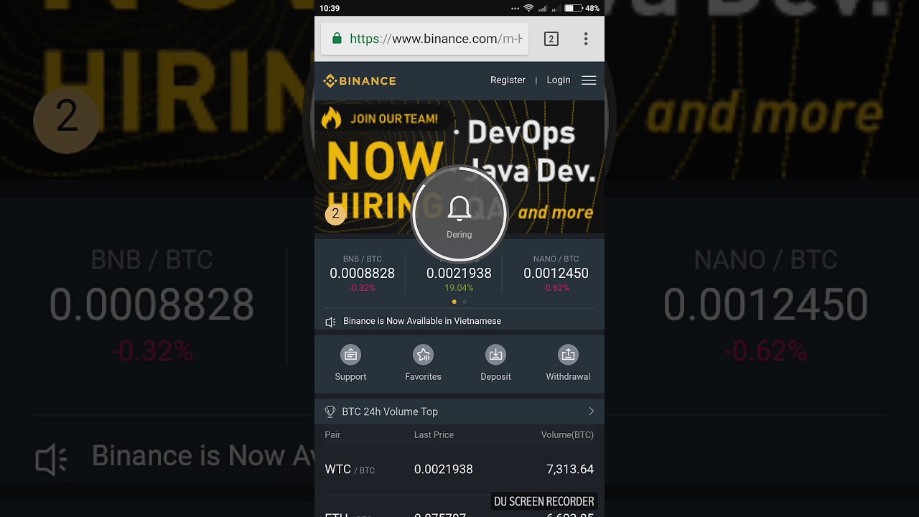Click the "Volume(BTC)" column header

[567, 434]
